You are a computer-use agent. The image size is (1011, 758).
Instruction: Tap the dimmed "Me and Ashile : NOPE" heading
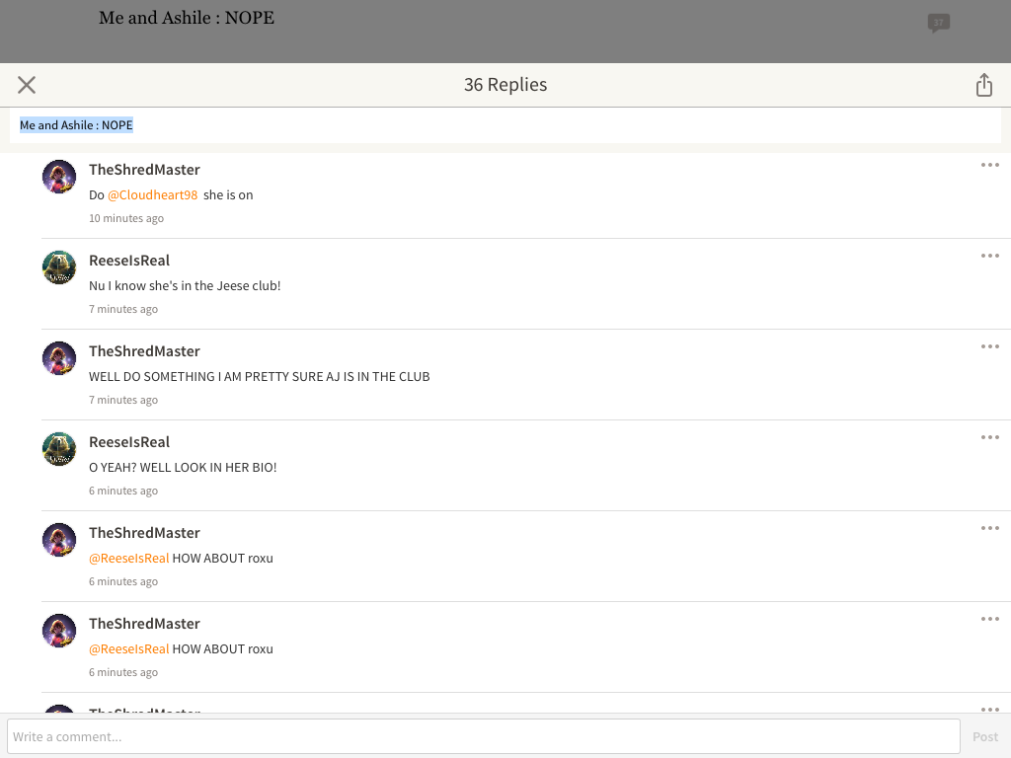[187, 18]
